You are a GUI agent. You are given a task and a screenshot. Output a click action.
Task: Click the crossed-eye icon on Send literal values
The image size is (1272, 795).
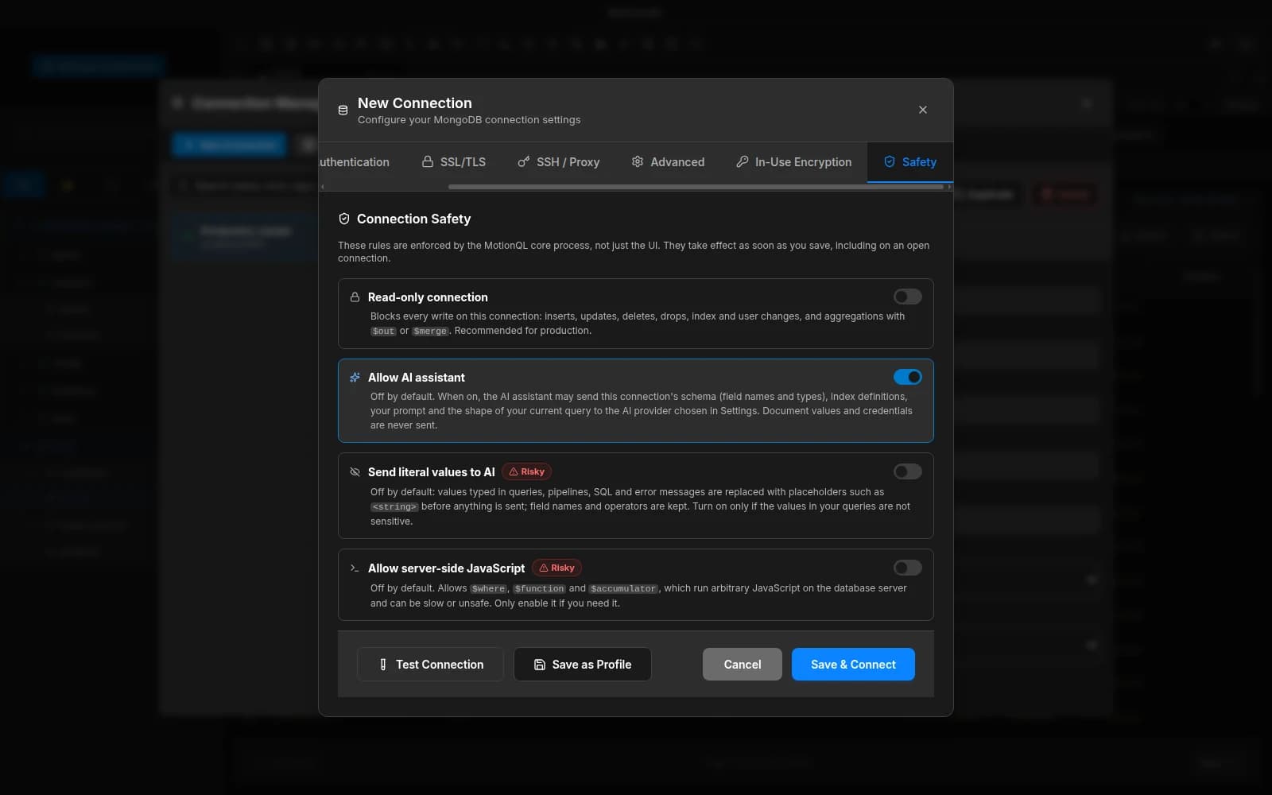pos(355,472)
